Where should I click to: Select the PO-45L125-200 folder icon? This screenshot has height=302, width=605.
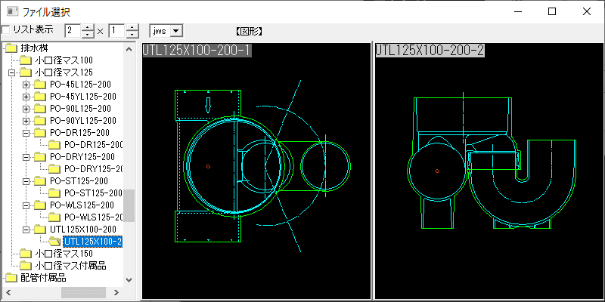coord(40,85)
